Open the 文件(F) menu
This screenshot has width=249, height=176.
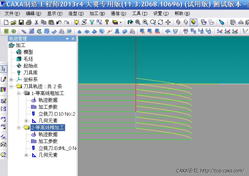[x=12, y=13]
